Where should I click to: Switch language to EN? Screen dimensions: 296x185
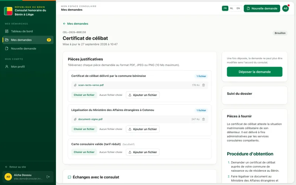(x=238, y=8)
